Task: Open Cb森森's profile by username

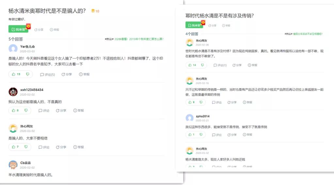Action: tap(25, 163)
